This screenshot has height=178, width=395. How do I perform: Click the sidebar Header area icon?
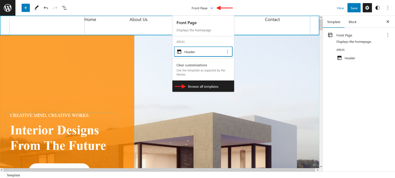tap(339, 58)
